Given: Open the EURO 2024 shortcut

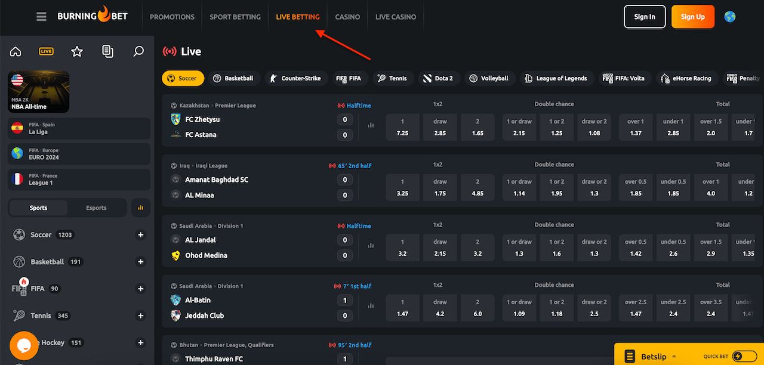Looking at the screenshot, I should 79,154.
